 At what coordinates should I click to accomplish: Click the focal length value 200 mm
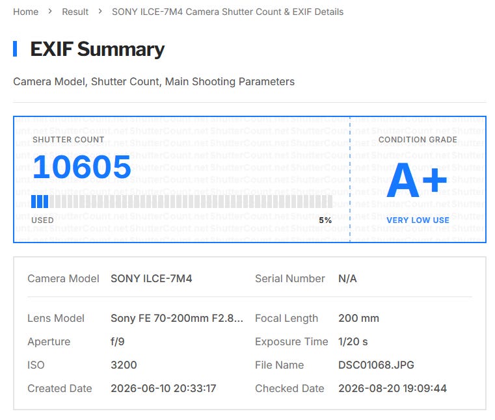tap(358, 318)
